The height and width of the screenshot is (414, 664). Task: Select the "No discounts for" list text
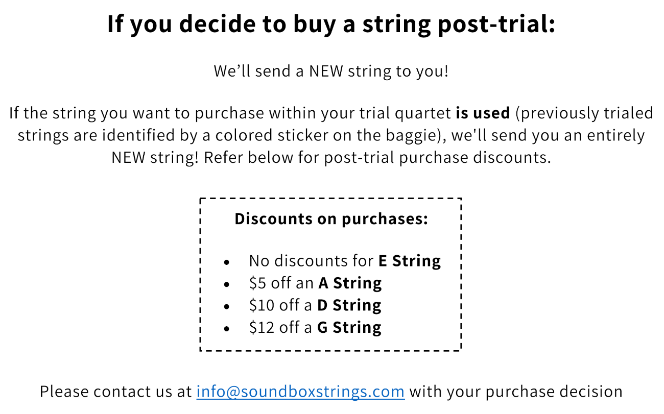pyautogui.click(x=311, y=261)
